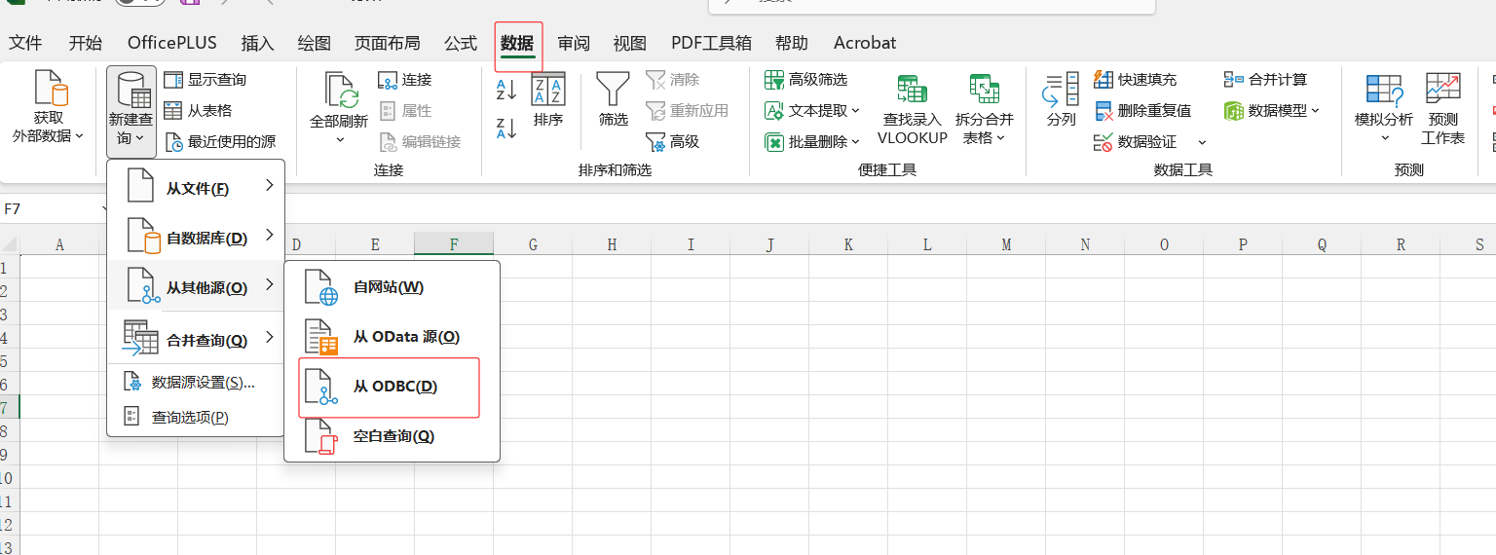The image size is (1496, 555).
Task: Open the 文件 tab
Action: coord(25,43)
